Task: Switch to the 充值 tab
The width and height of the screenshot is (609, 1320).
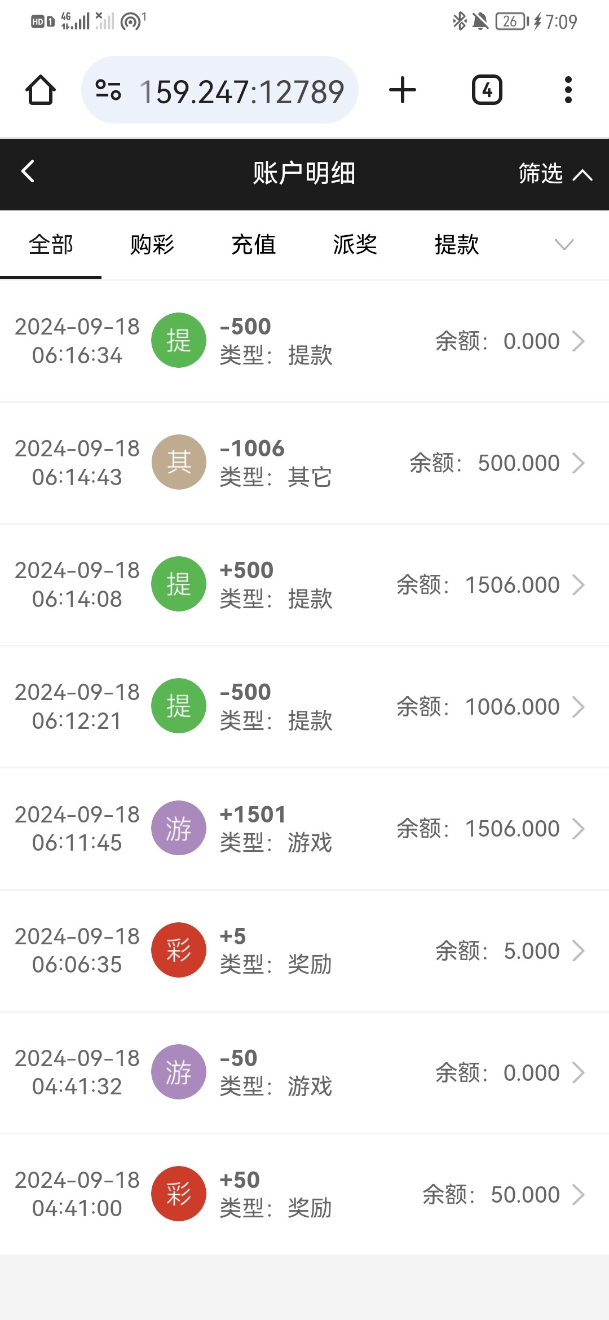Action: coord(254,245)
